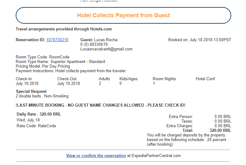This screenshot has width=246, height=165.
Task: Click the Check-In date July 18 2018
Action: click(27, 84)
